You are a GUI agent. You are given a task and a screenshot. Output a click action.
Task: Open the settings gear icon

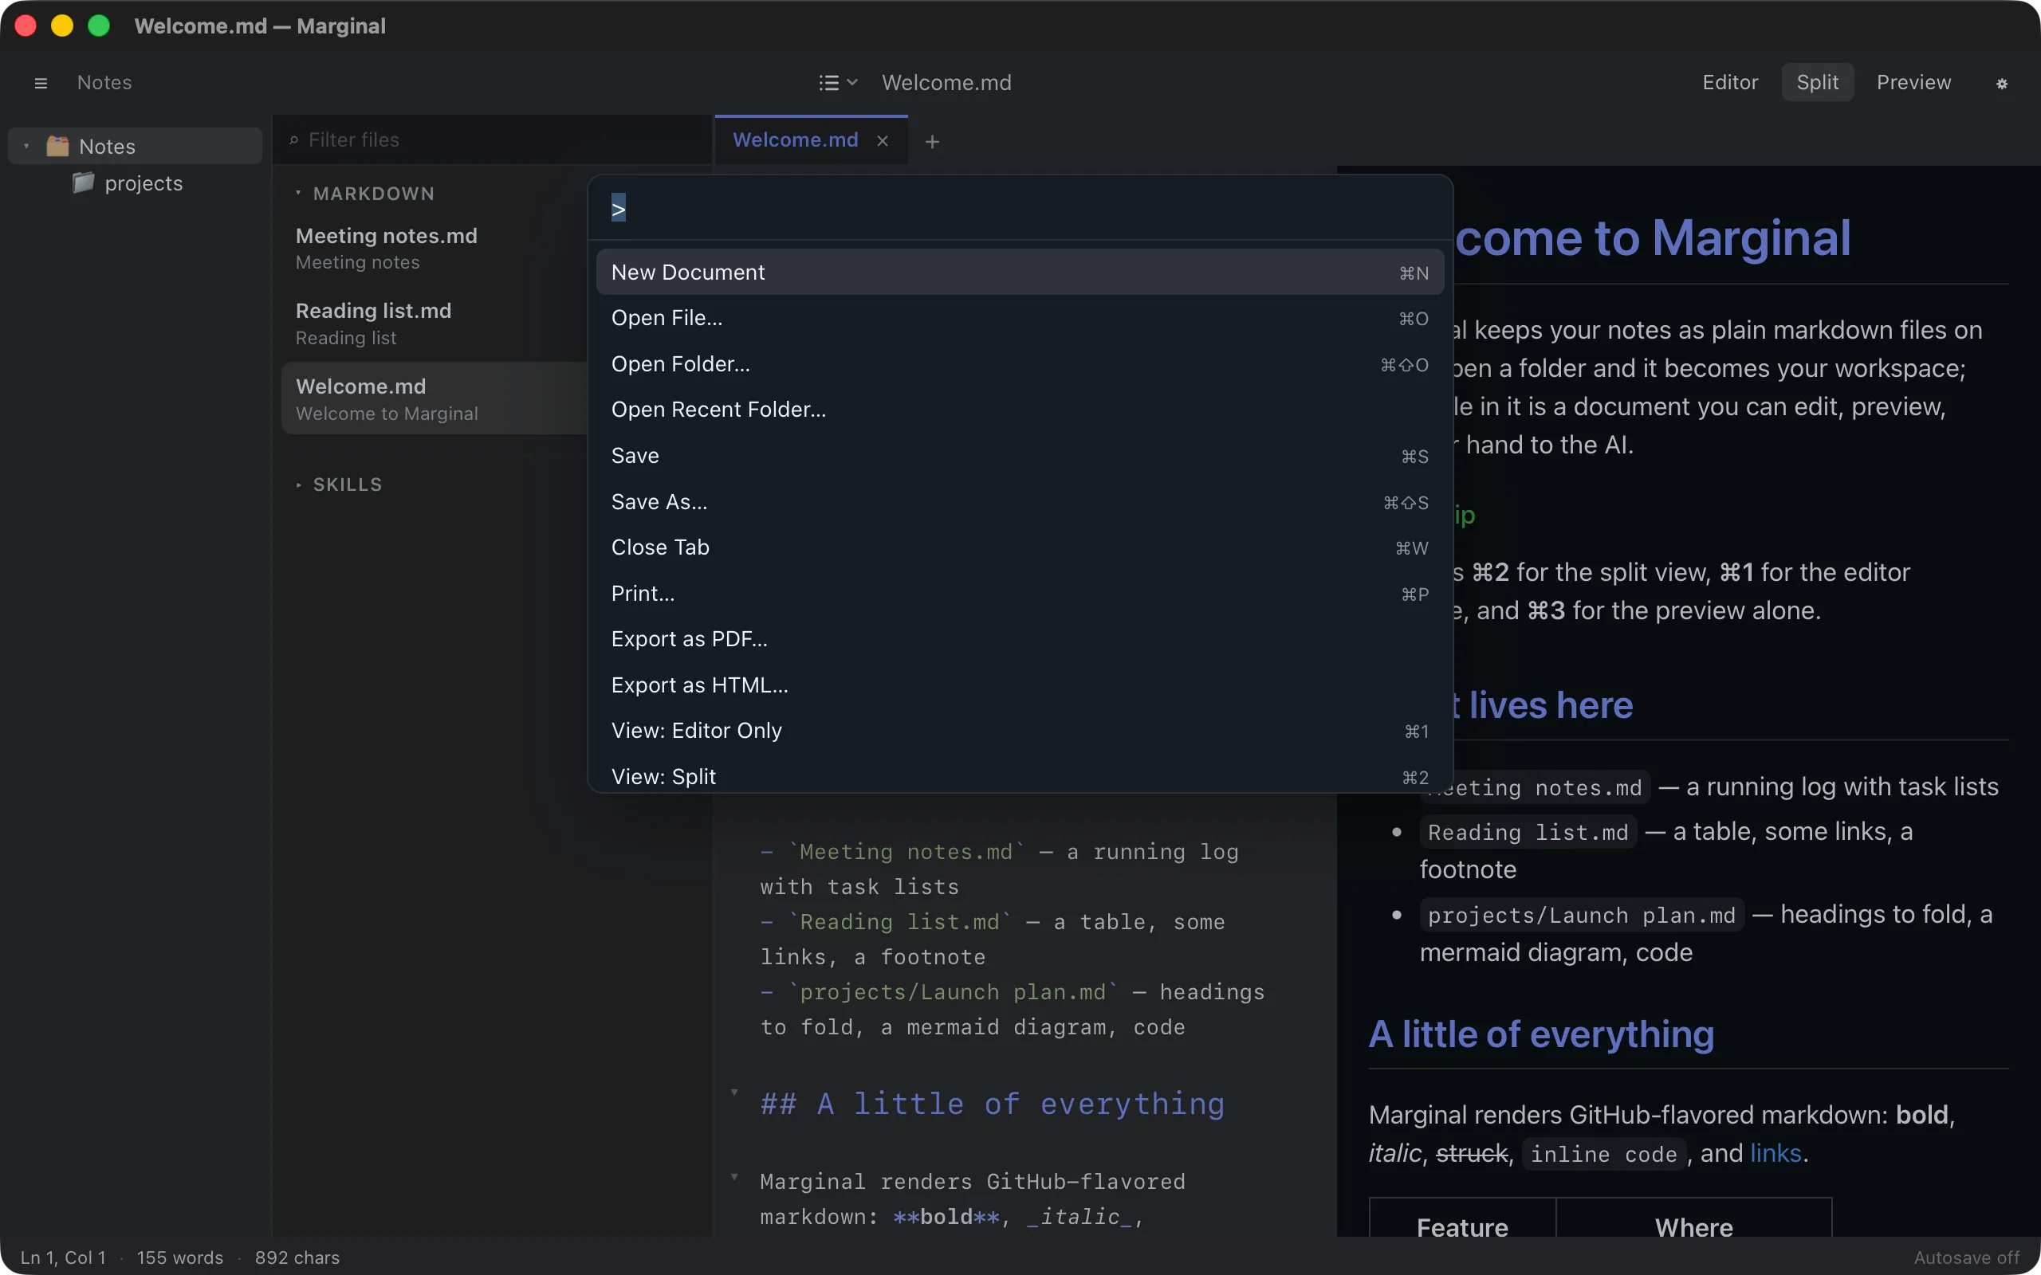2001,84
